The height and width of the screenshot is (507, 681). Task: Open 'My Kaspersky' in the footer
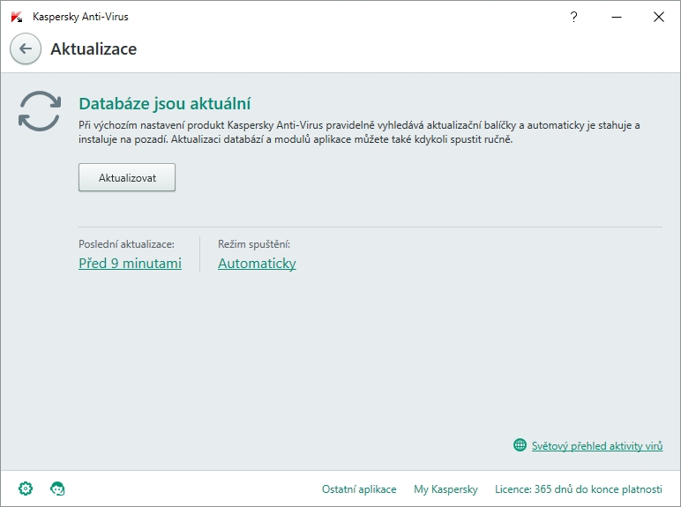click(x=445, y=489)
